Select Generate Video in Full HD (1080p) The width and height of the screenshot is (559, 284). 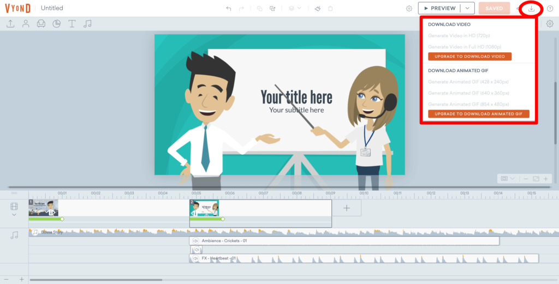(x=465, y=47)
